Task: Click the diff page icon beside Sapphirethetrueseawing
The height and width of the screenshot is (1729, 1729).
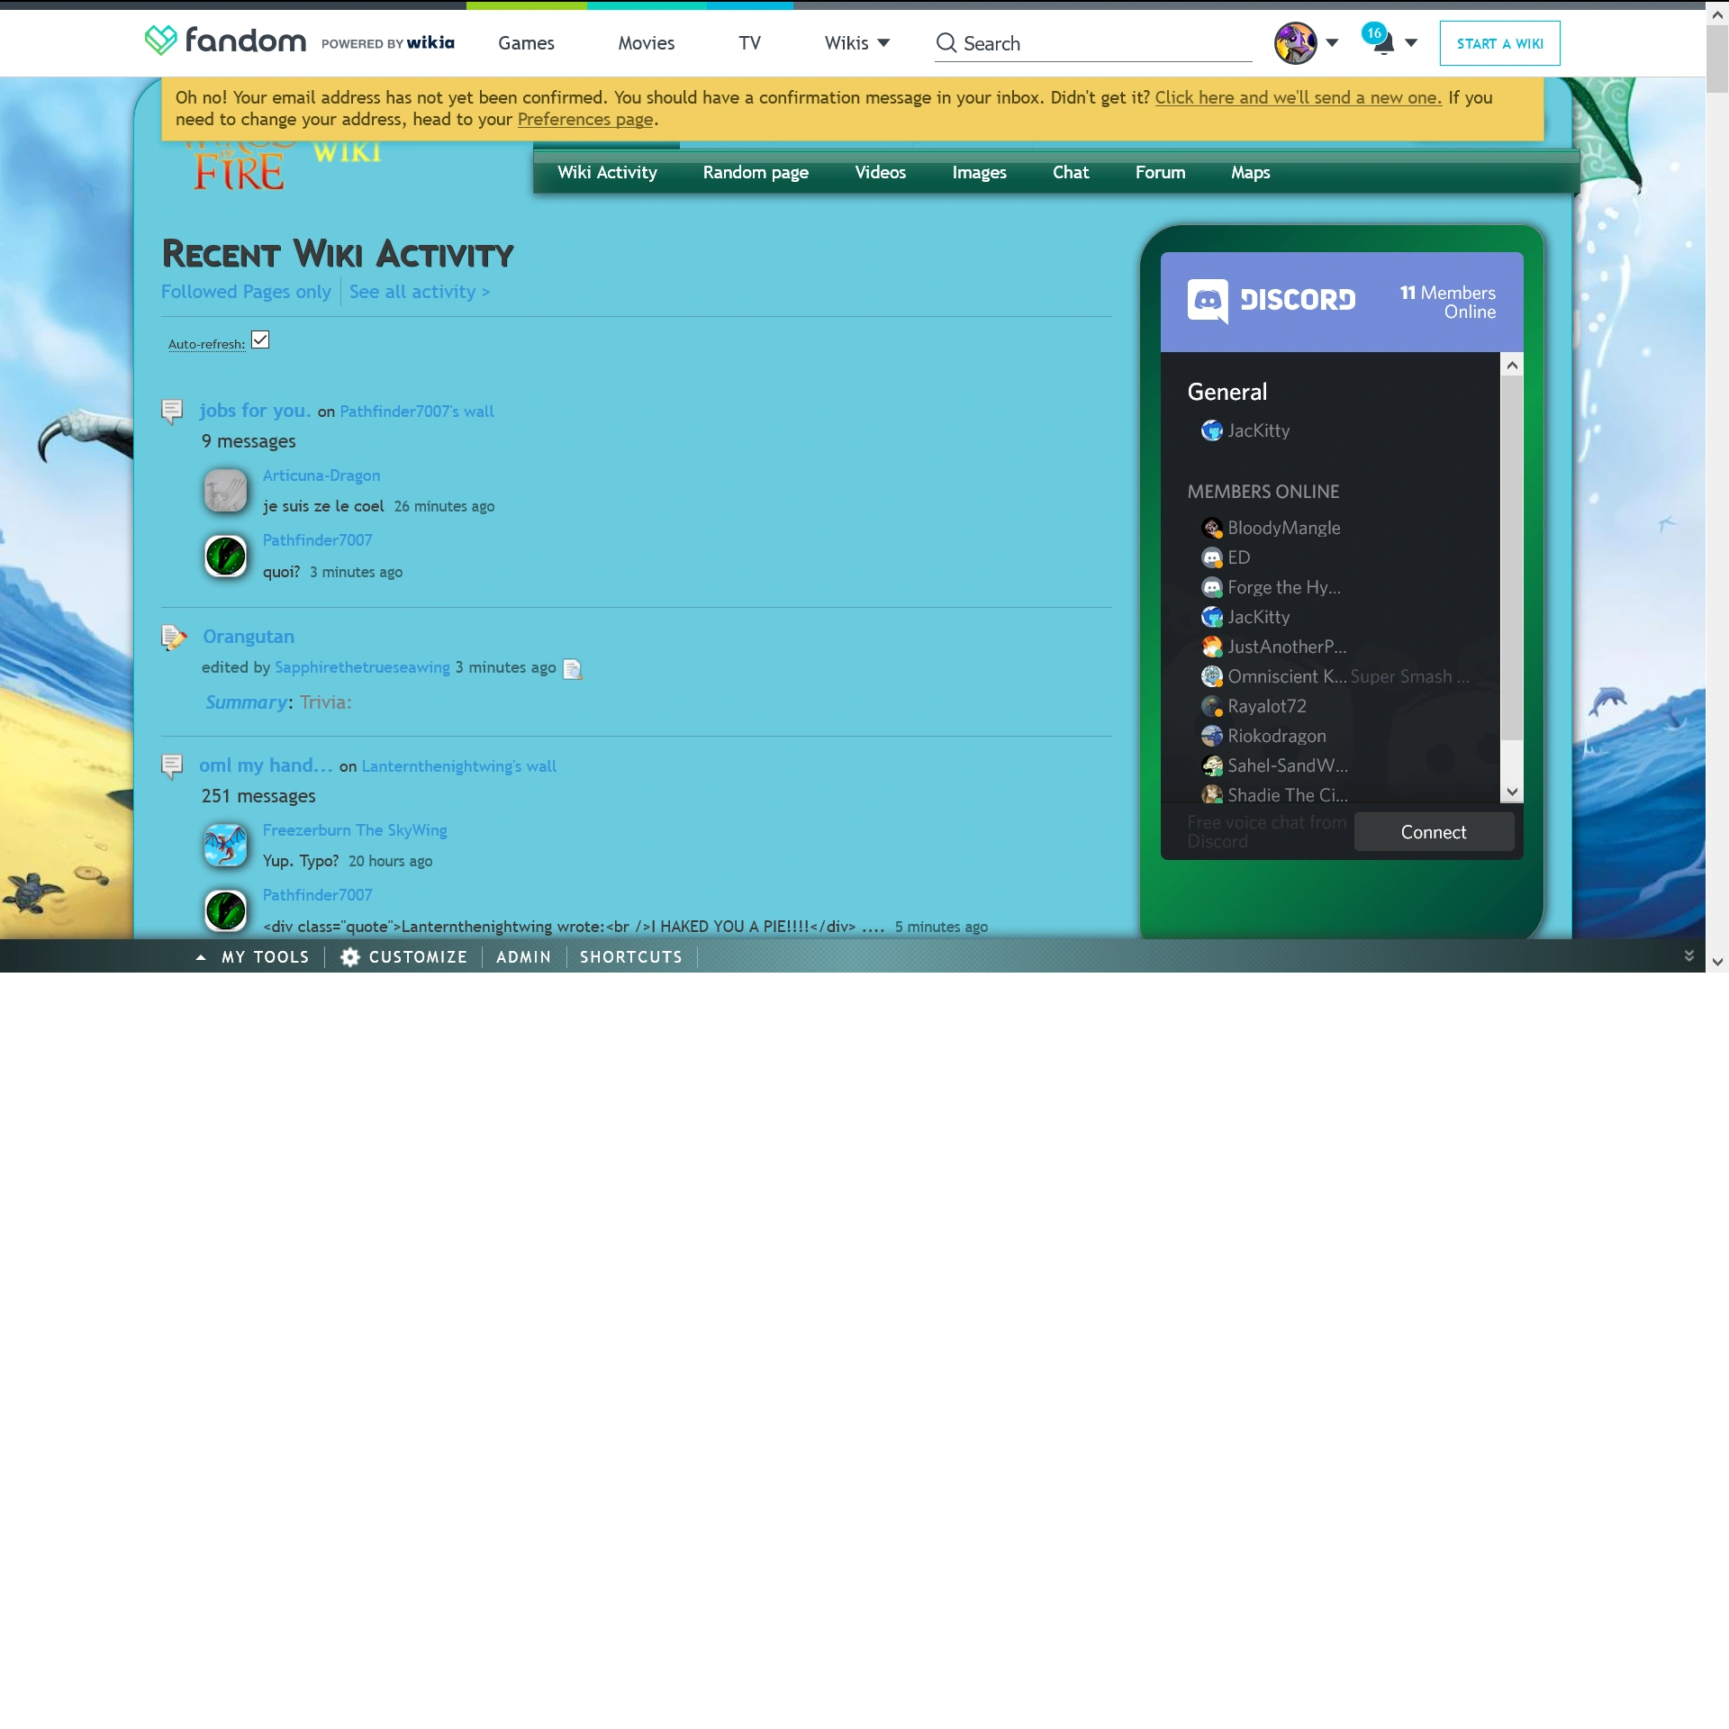Action: click(x=573, y=669)
